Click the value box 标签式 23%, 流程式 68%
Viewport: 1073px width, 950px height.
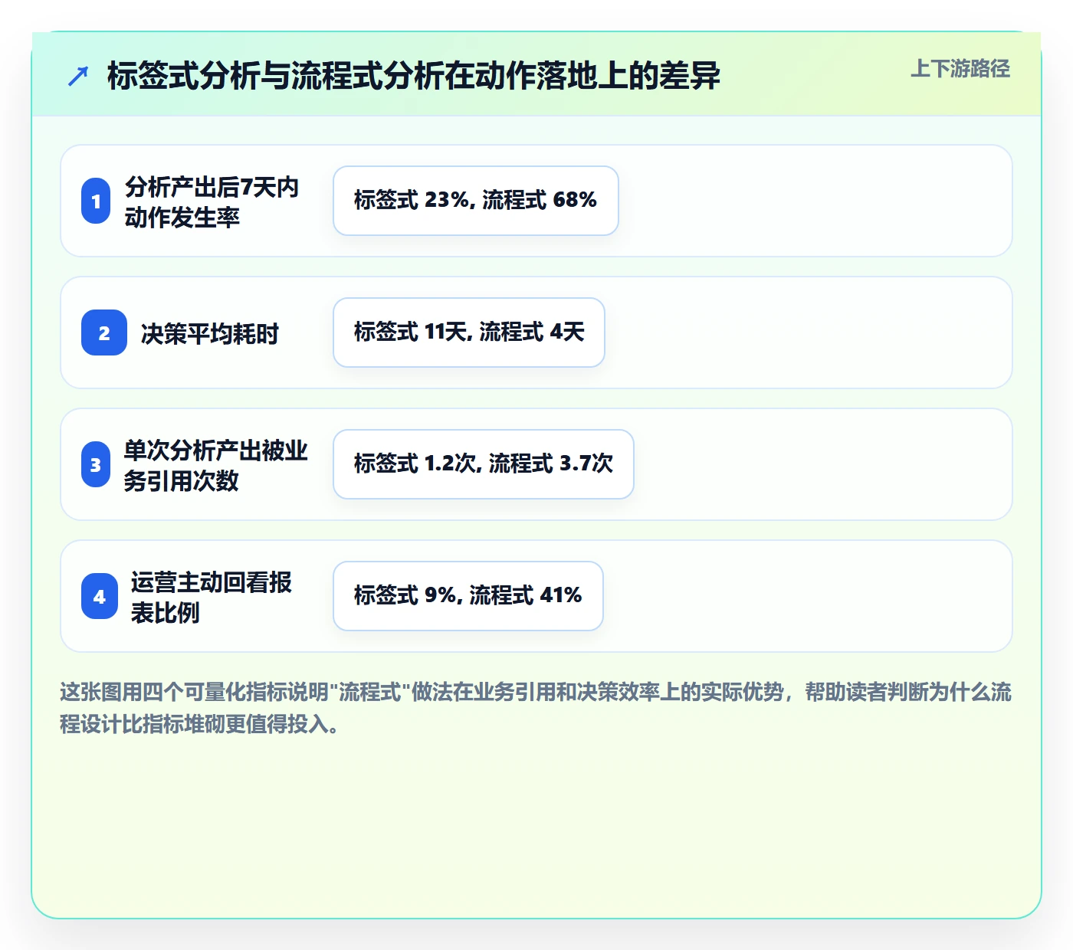(476, 201)
